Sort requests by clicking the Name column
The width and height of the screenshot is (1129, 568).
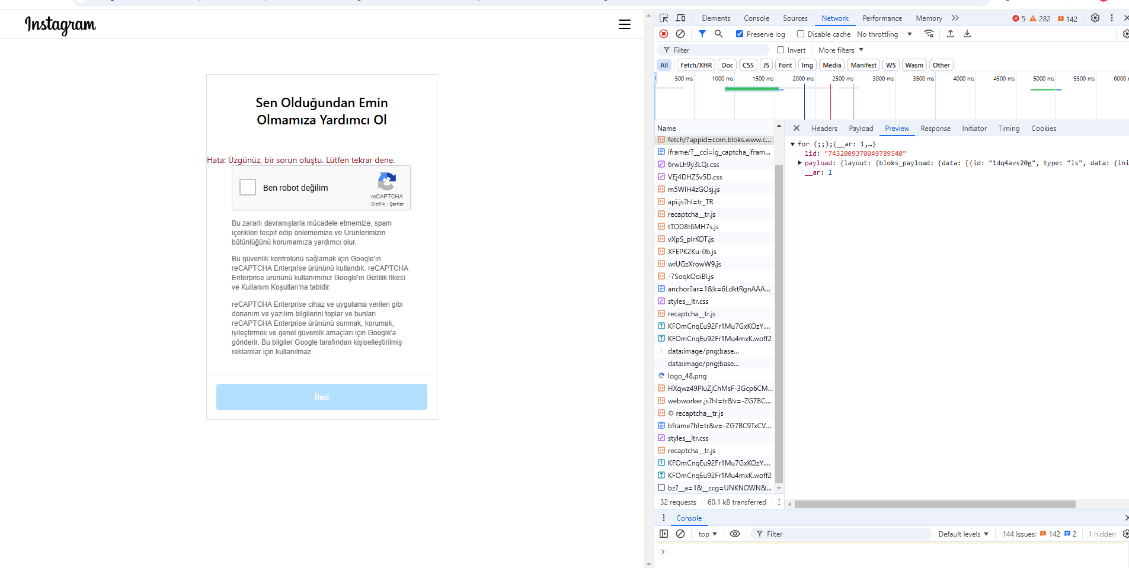click(715, 128)
